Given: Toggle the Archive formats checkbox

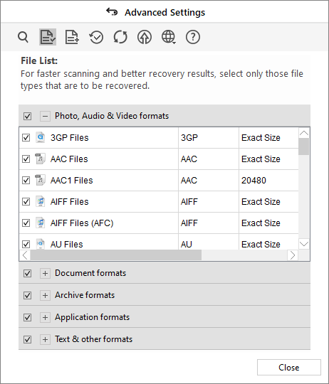Looking at the screenshot, I should pos(27,295).
